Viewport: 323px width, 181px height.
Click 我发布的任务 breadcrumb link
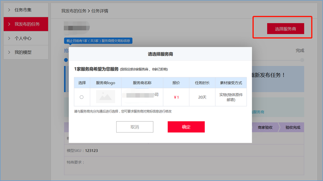pyautogui.click(x=73, y=11)
